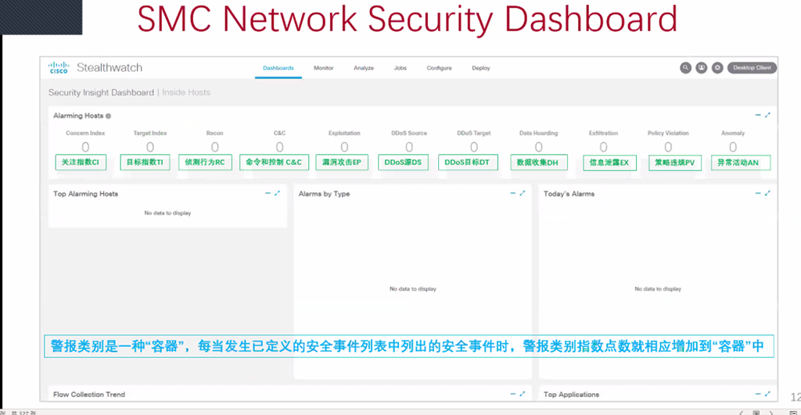Image resolution: width=801 pixels, height=415 pixels.
Task: Click the Policy Violation count value
Action: point(668,147)
